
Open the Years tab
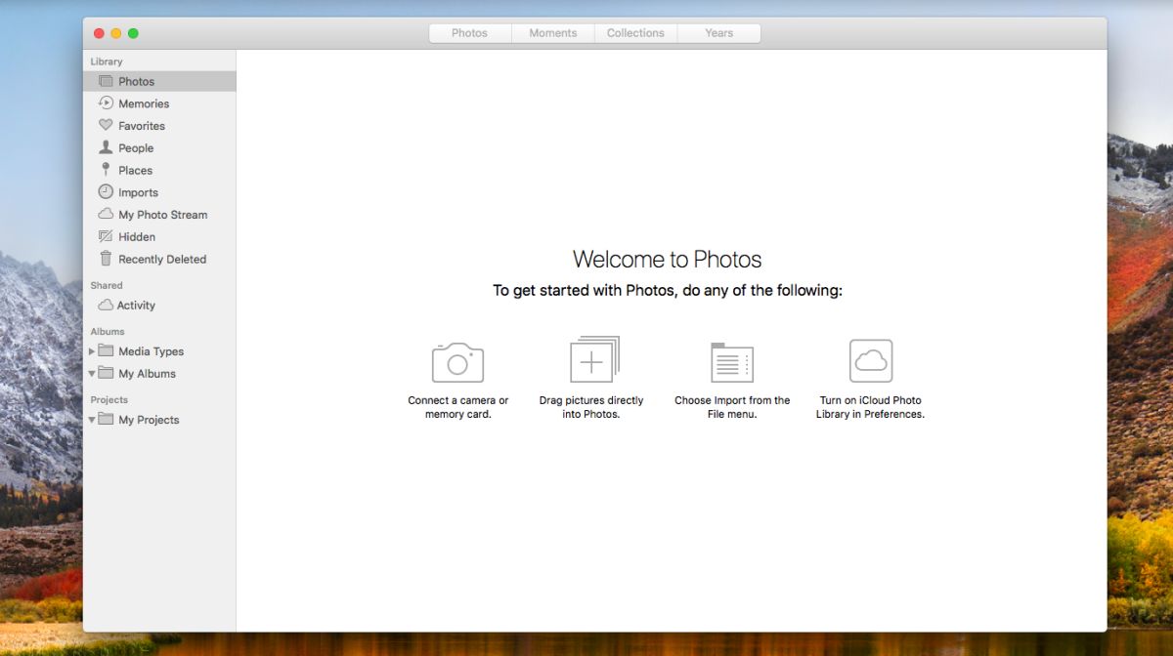coord(718,33)
